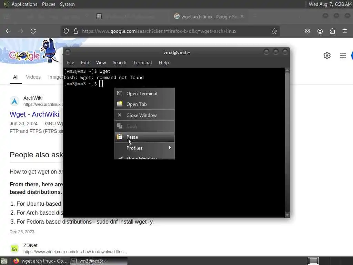Open Google settings gear

pyautogui.click(x=327, y=56)
